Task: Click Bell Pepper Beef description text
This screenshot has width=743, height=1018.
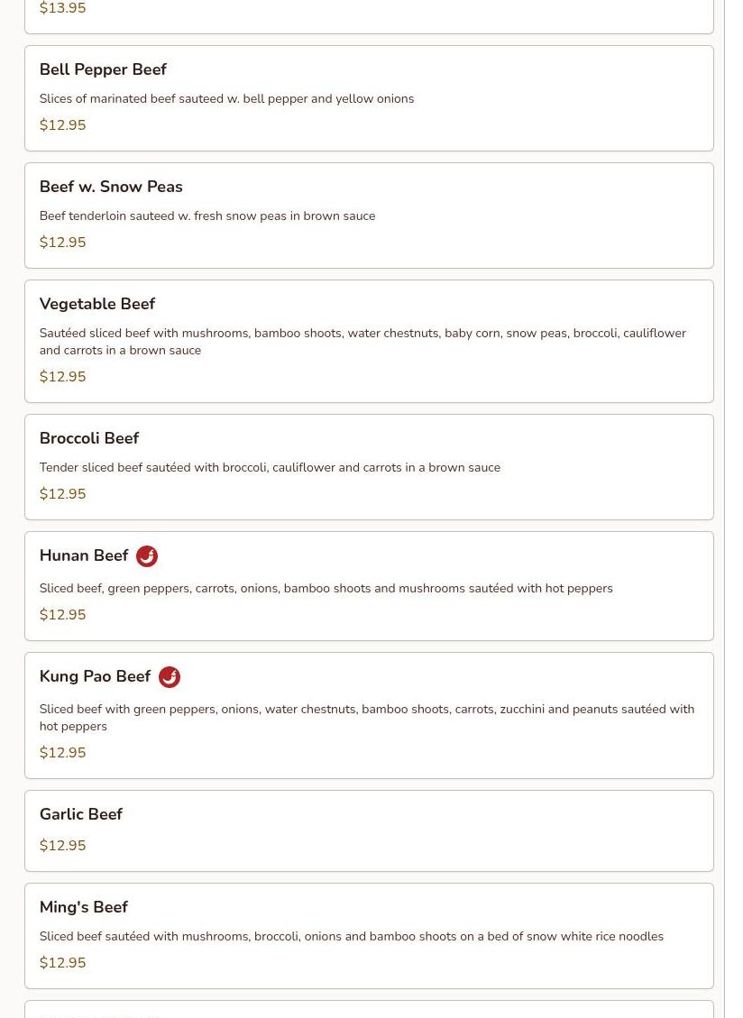Action: [226, 99]
